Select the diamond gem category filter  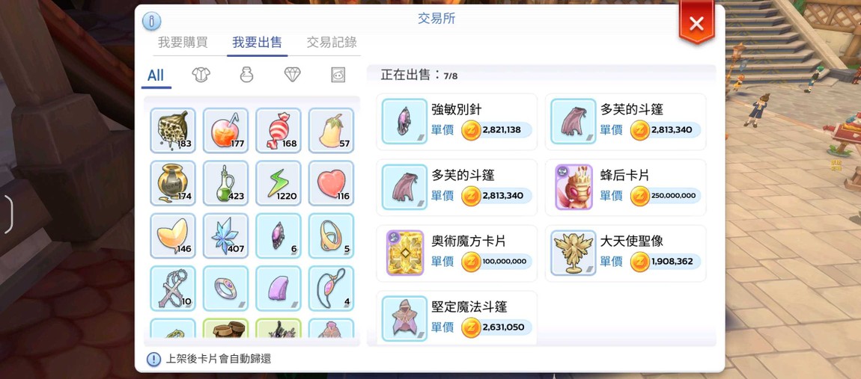pos(292,76)
